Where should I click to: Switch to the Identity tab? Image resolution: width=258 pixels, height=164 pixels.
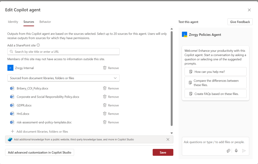[13, 22]
